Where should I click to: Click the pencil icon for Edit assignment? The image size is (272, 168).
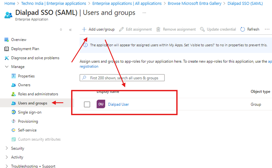pos(121,29)
